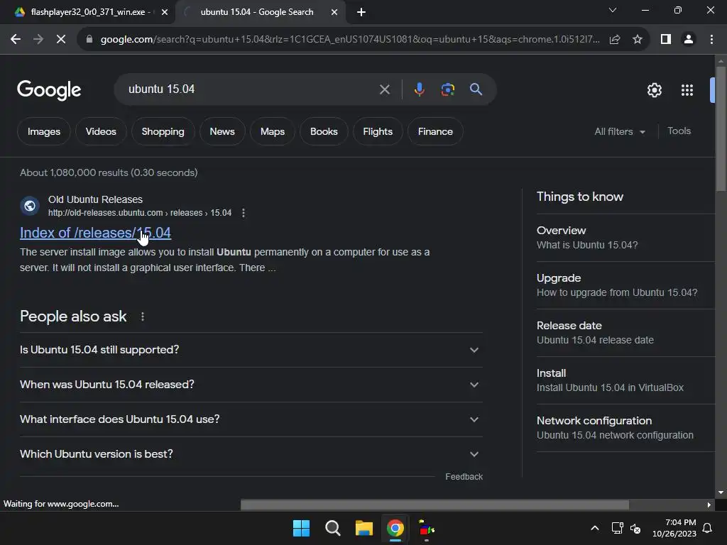Filter results by Shopping
The image size is (727, 545).
click(163, 131)
